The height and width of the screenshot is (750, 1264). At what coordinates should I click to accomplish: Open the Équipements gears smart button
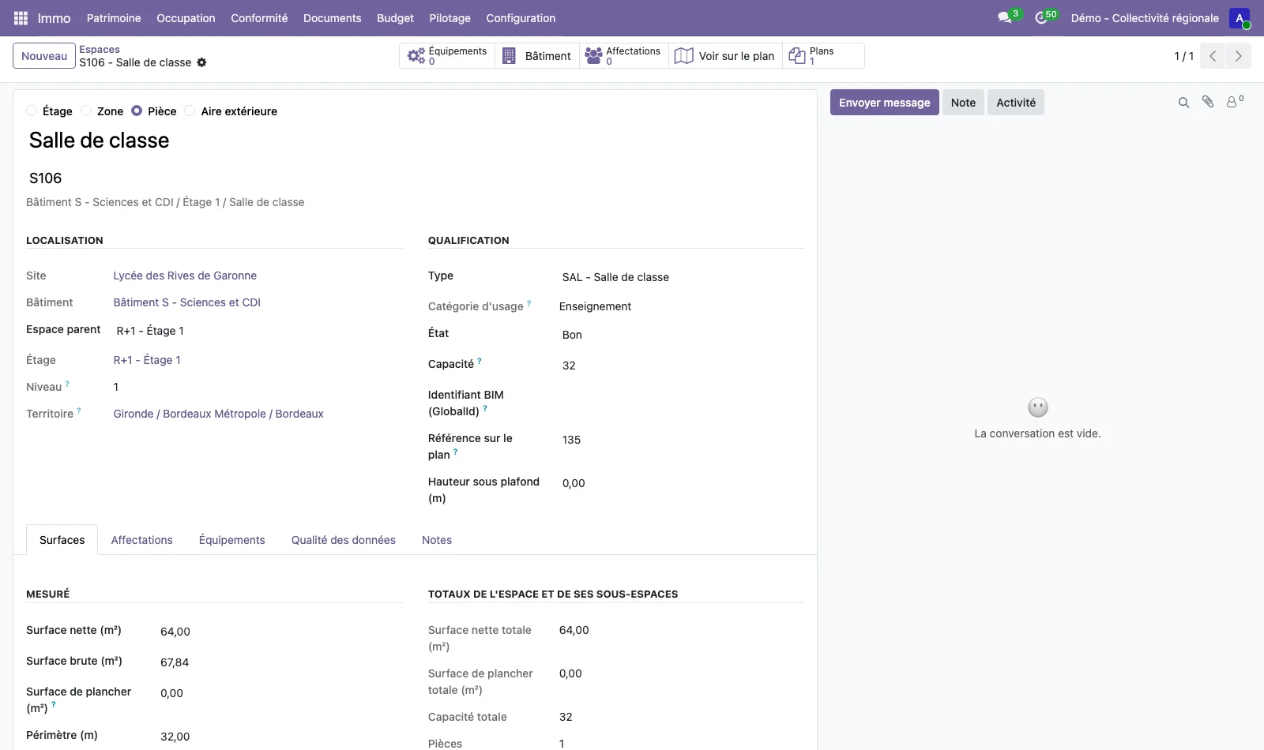[447, 55]
